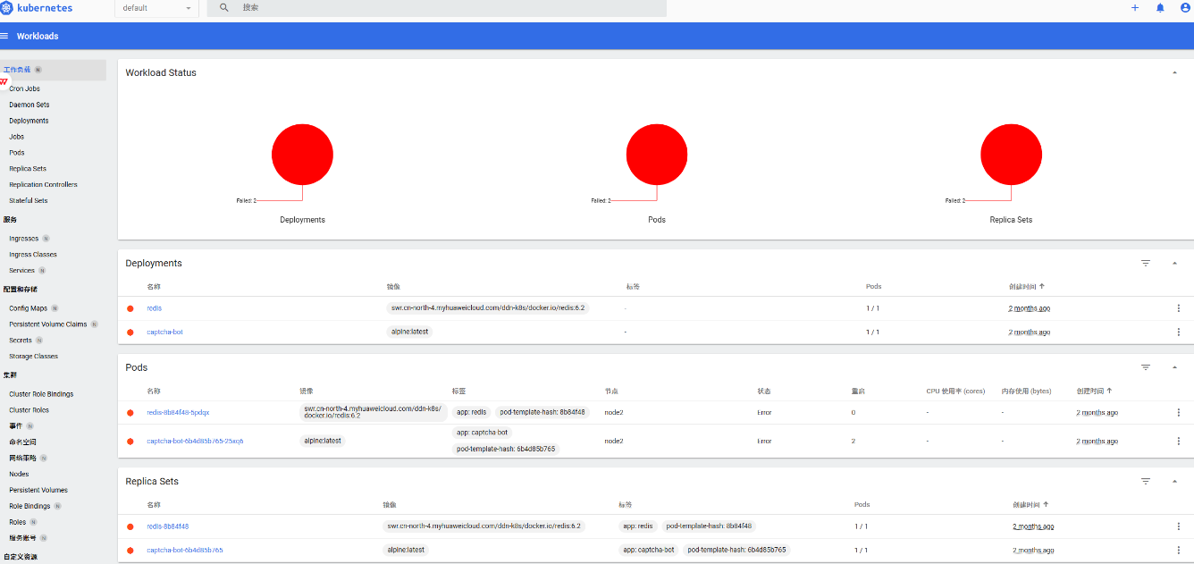This screenshot has width=1194, height=564.
Task: Click the filter icon in Deployments card
Action: click(1146, 264)
